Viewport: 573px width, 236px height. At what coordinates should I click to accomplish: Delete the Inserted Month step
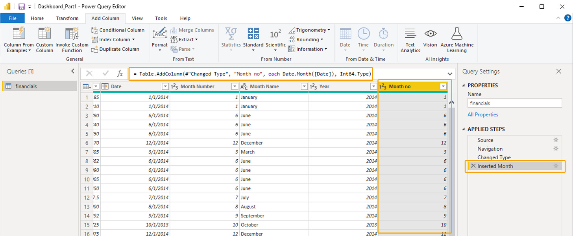(x=473, y=166)
